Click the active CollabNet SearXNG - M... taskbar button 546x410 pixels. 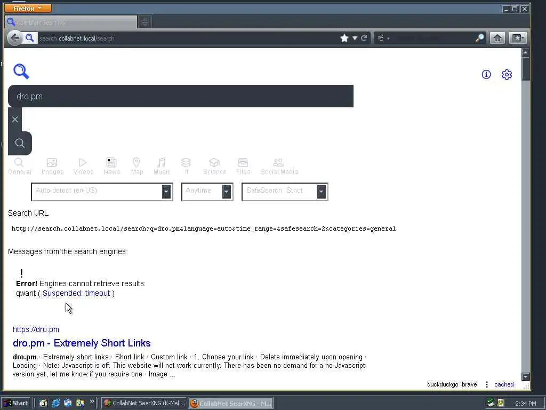231,404
